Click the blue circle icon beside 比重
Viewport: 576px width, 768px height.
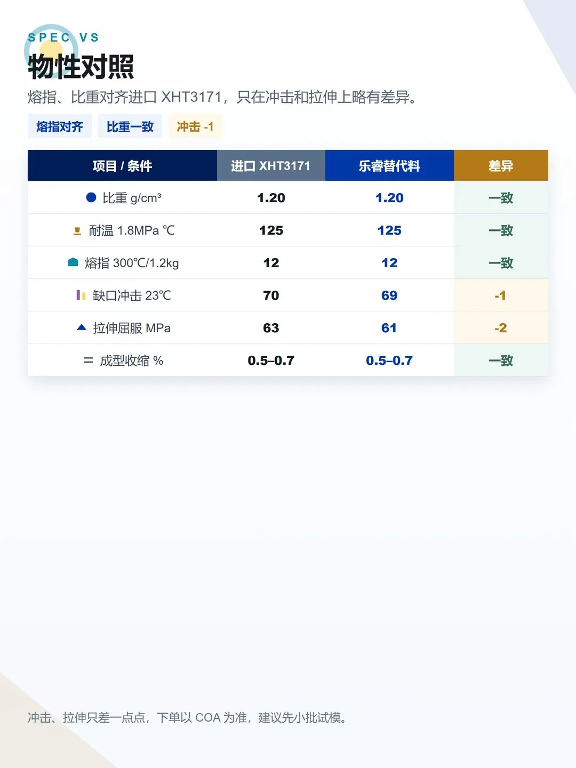[91, 197]
